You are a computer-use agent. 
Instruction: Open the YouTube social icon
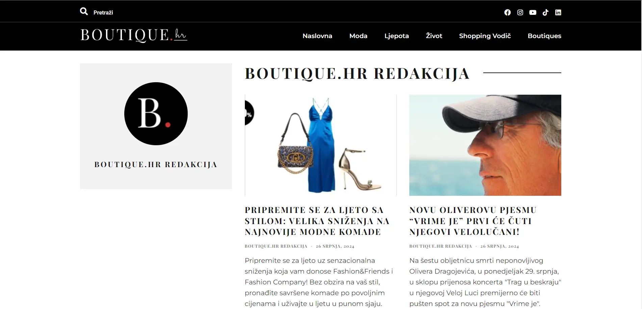(x=533, y=12)
